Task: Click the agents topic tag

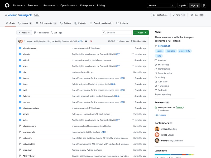Action: click(x=160, y=51)
